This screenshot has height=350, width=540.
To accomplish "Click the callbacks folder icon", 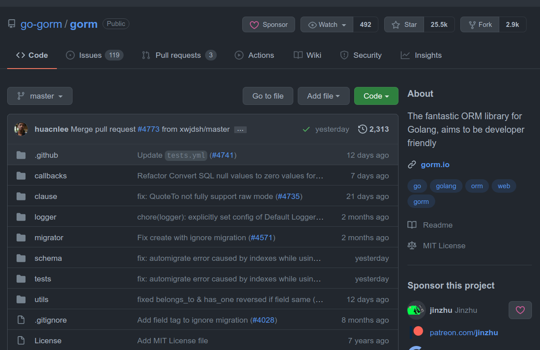I will (x=21, y=176).
